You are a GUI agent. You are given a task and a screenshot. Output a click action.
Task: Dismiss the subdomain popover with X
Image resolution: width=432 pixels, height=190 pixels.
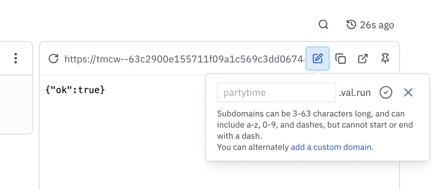(x=408, y=92)
